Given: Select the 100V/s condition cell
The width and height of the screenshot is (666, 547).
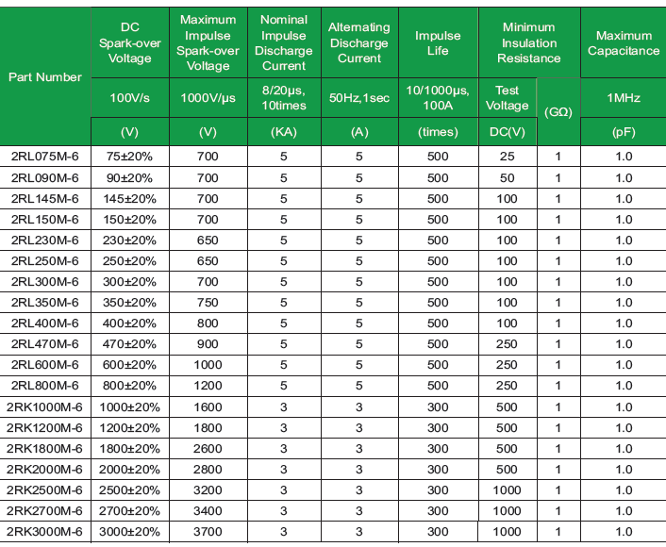Looking at the screenshot, I should click(x=130, y=98).
